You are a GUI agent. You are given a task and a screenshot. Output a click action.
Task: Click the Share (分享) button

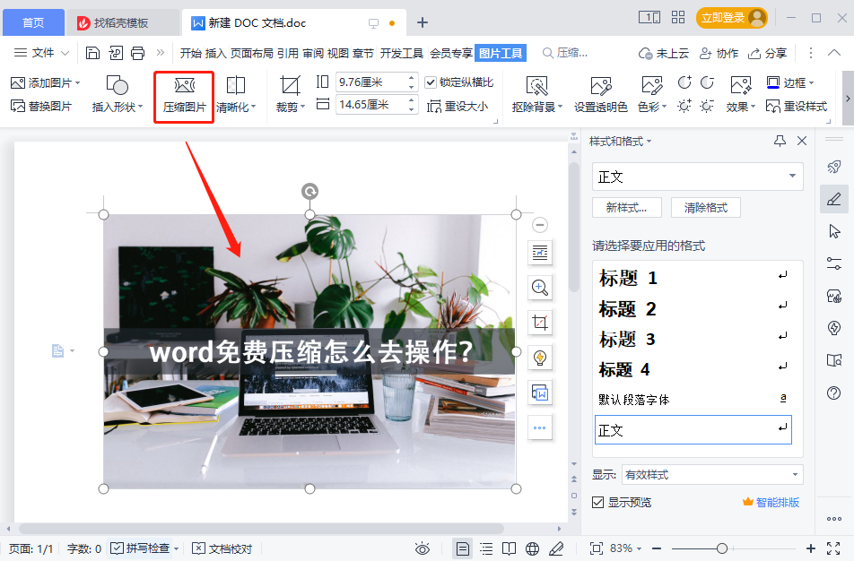tap(767, 53)
